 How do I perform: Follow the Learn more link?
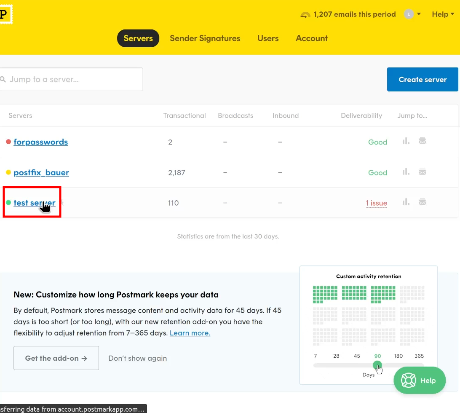click(x=190, y=333)
